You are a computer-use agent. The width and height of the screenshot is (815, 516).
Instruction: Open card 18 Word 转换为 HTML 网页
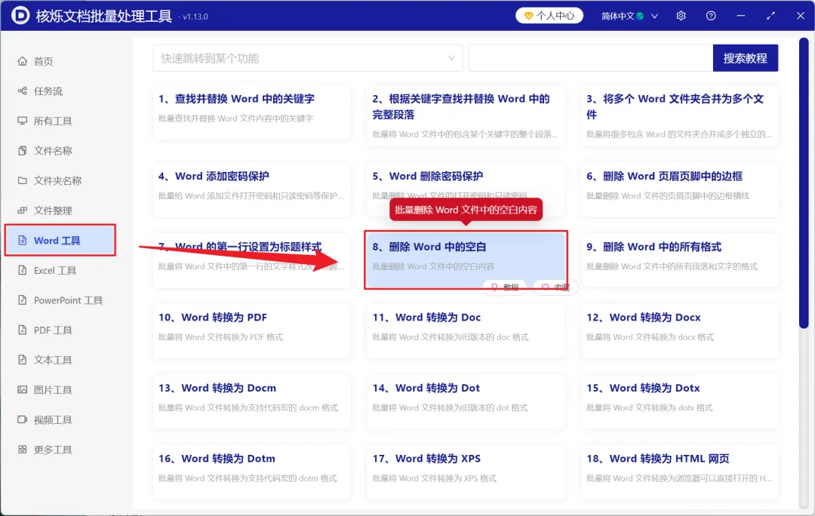click(x=679, y=471)
